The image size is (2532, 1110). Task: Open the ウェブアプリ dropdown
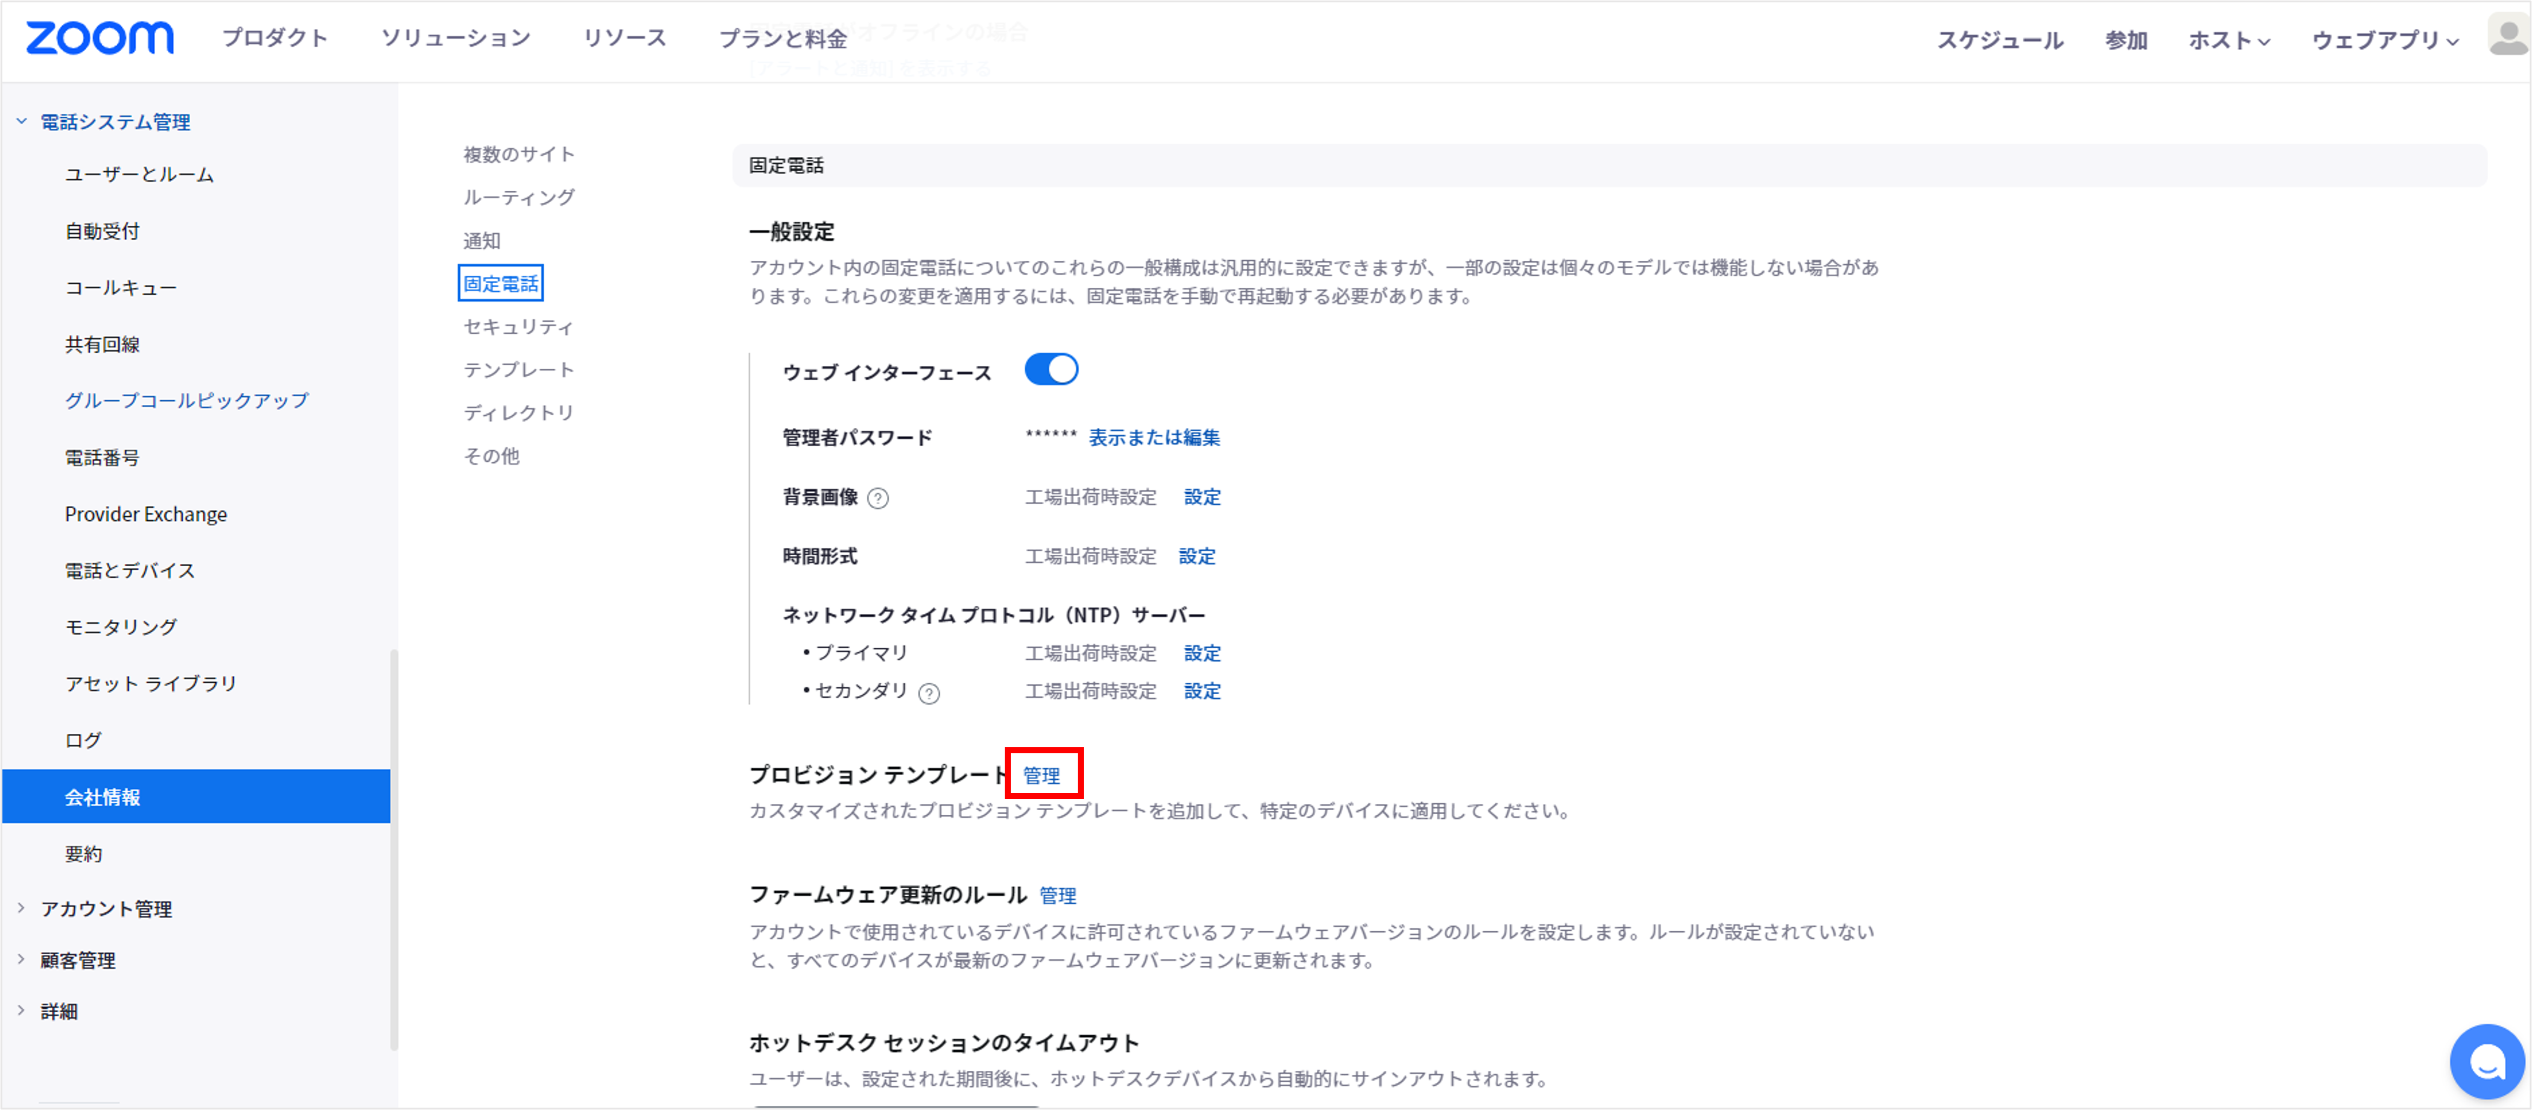(2385, 40)
